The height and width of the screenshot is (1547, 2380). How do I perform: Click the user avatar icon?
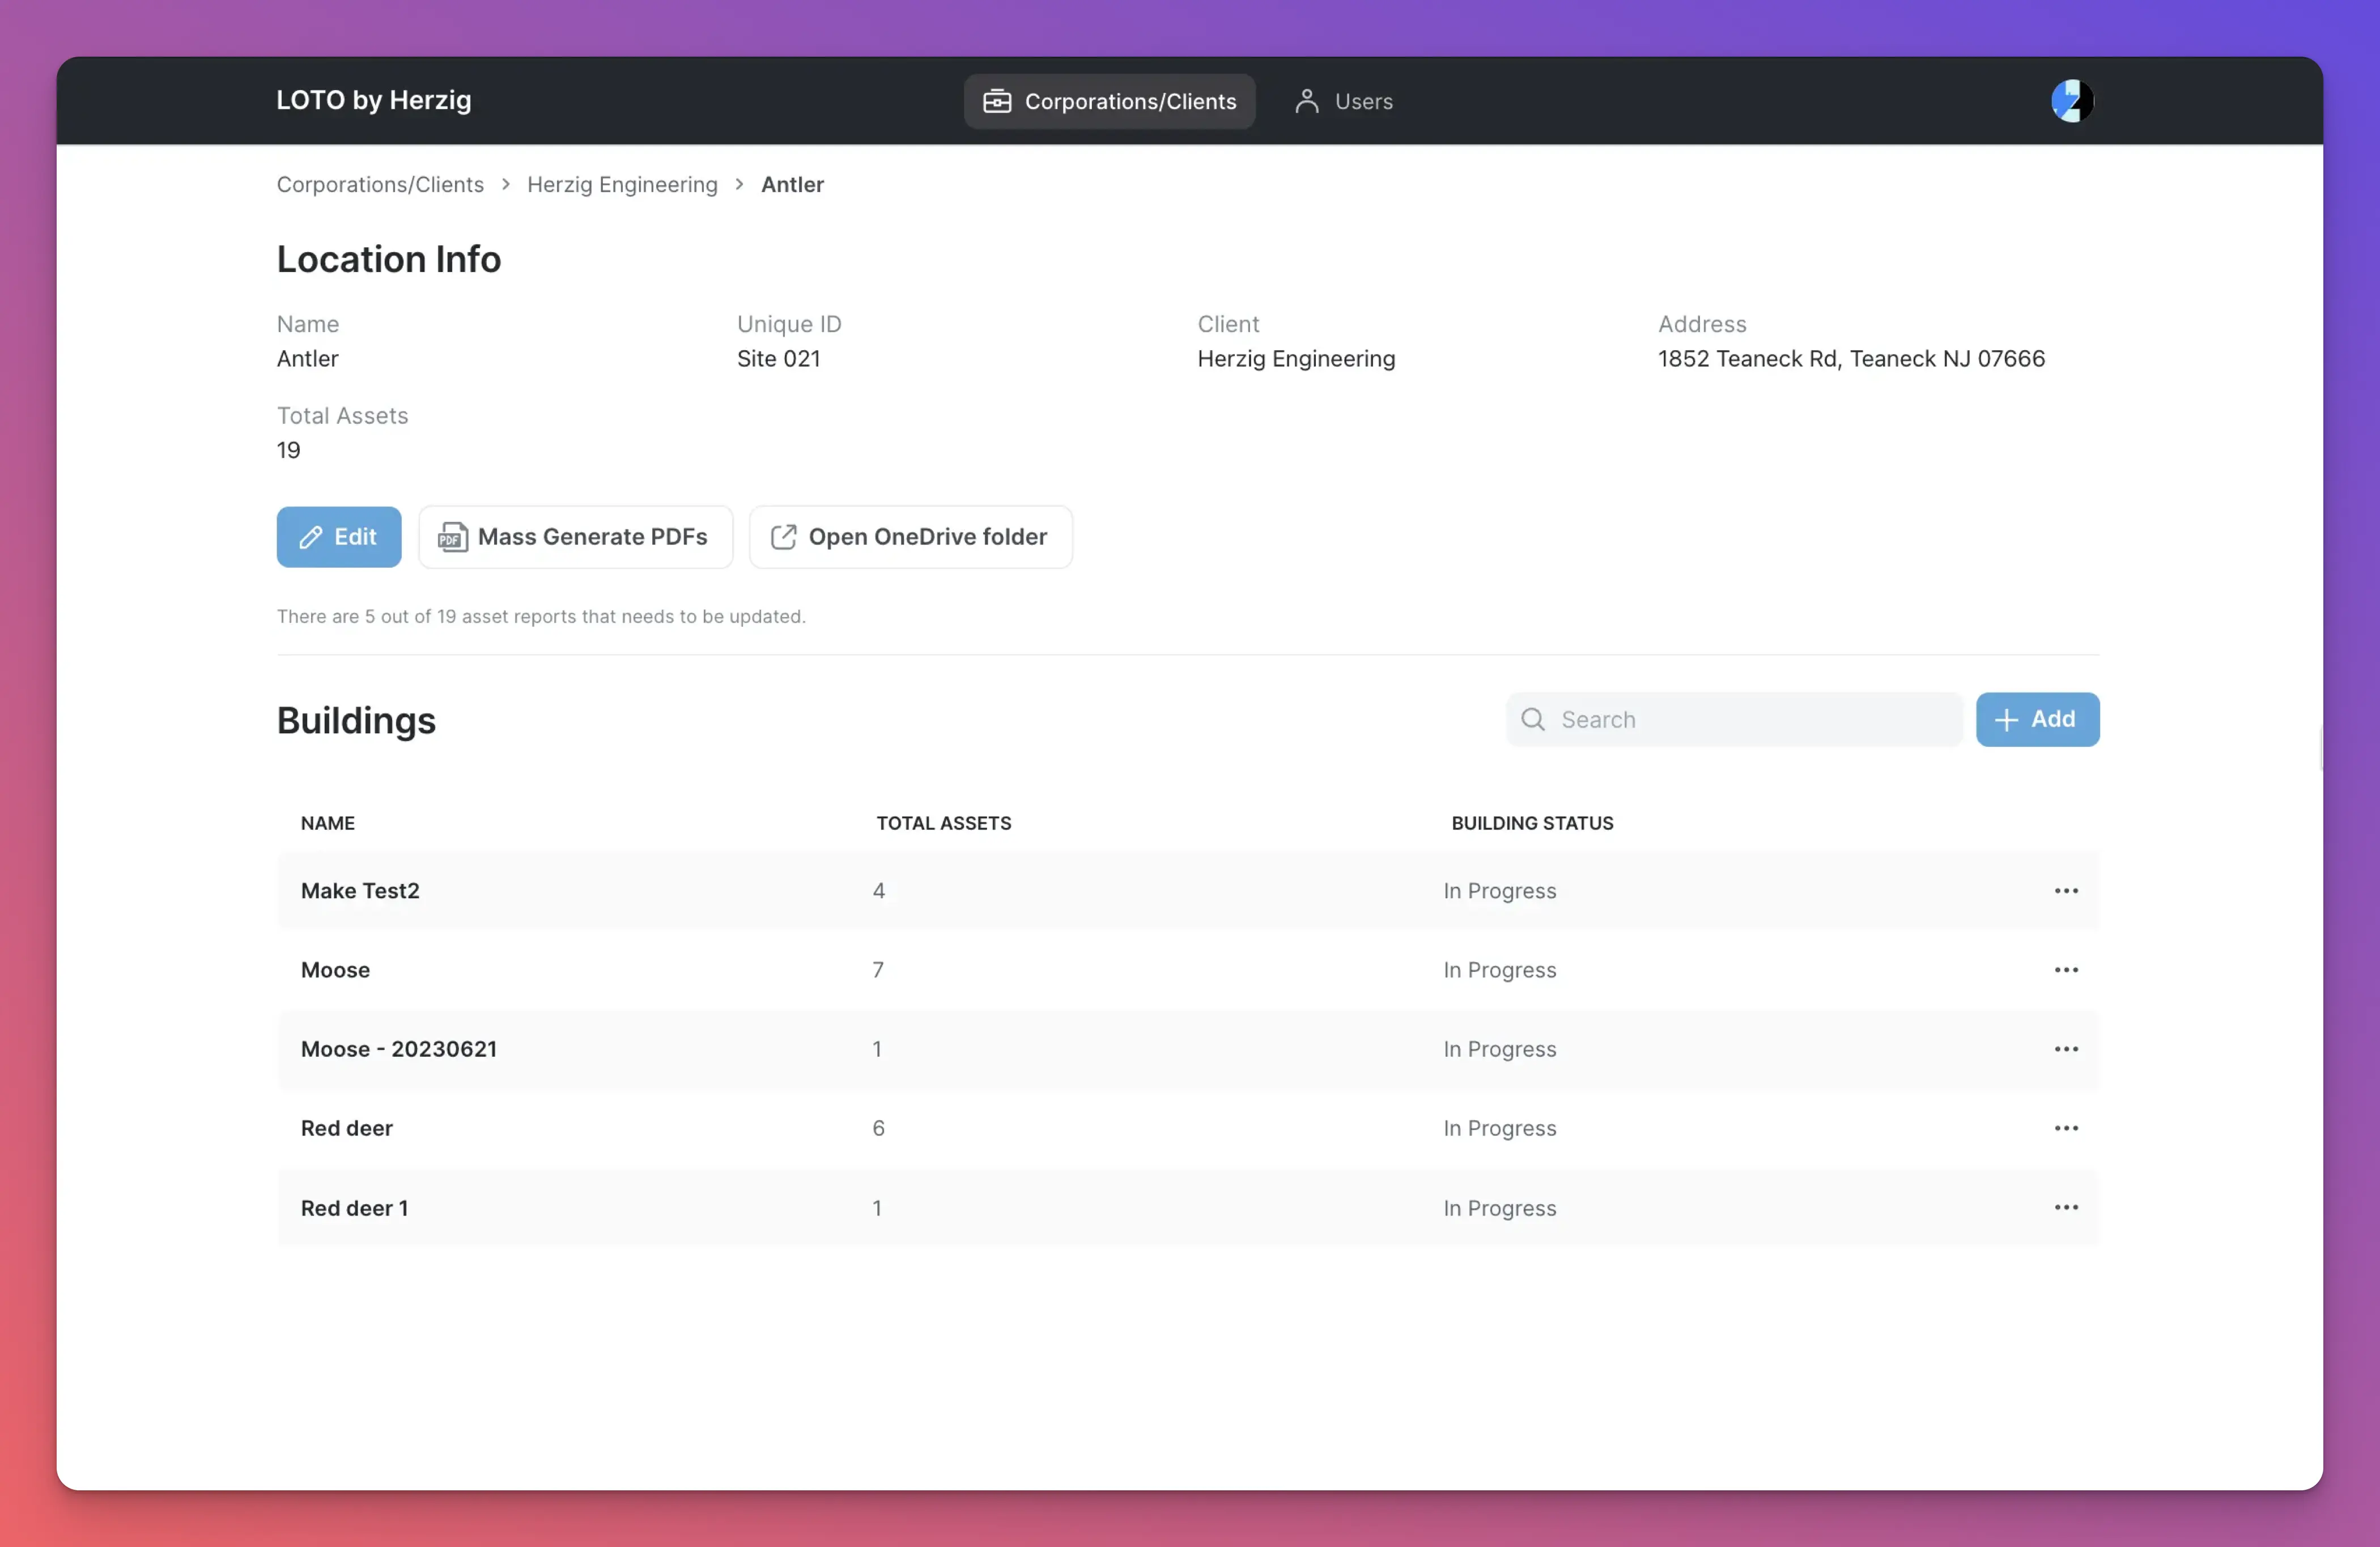coord(2071,101)
